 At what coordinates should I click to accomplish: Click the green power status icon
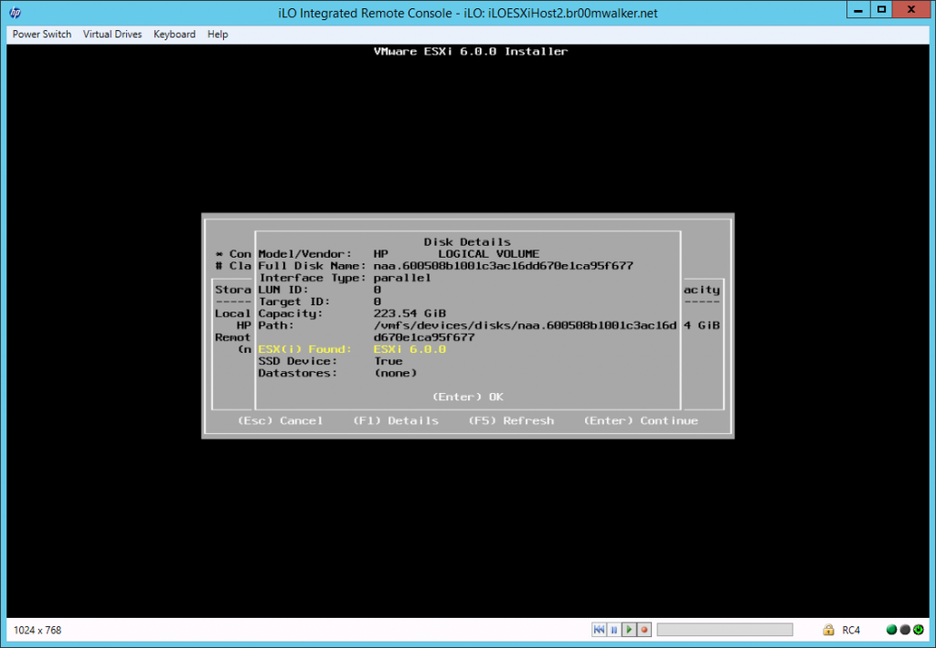919,630
